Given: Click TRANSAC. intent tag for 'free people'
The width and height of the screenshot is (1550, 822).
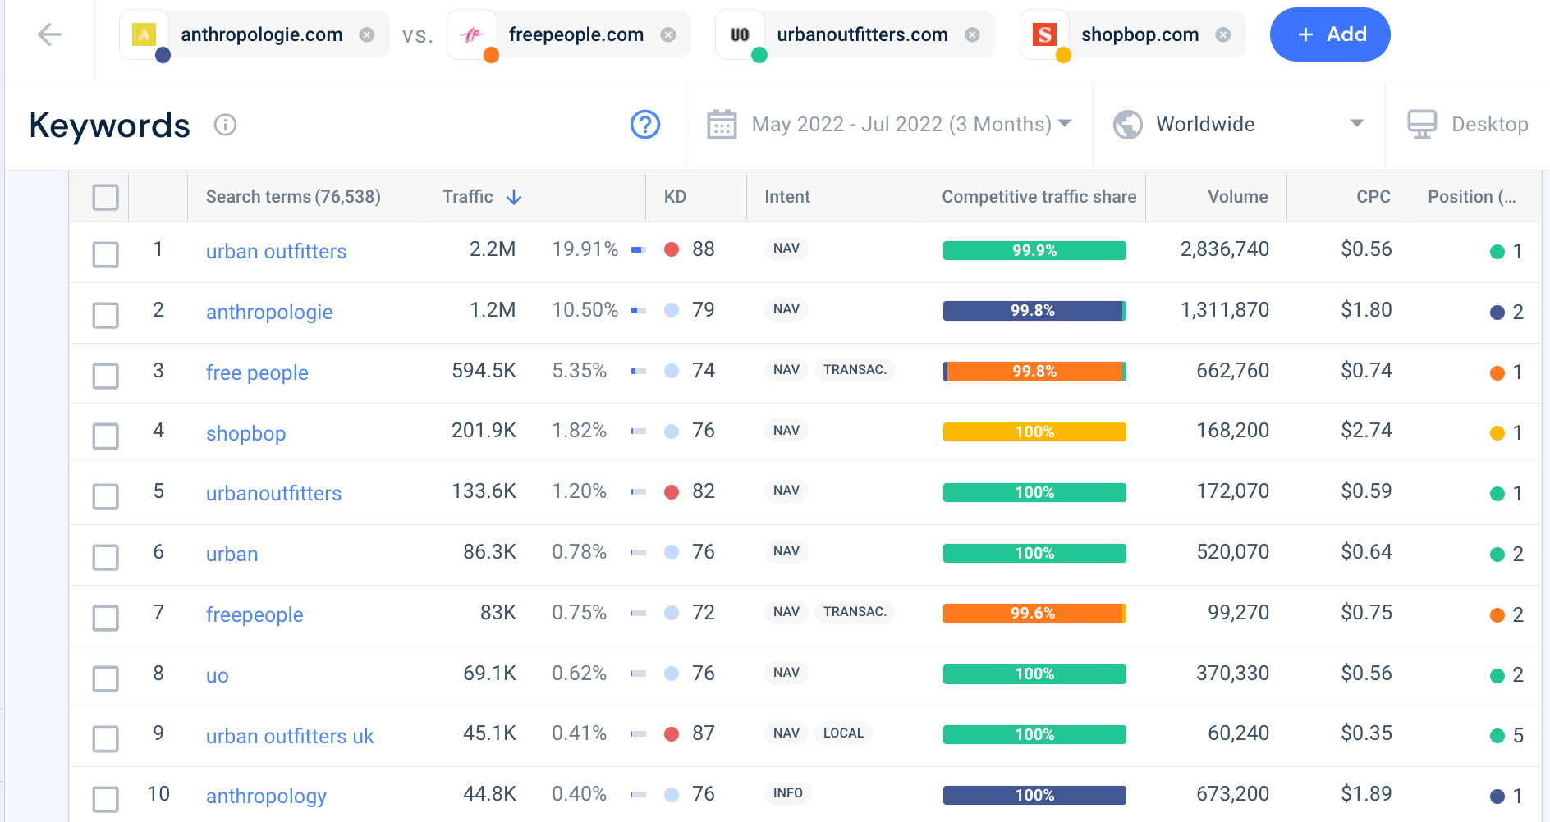Looking at the screenshot, I should pyautogui.click(x=855, y=370).
